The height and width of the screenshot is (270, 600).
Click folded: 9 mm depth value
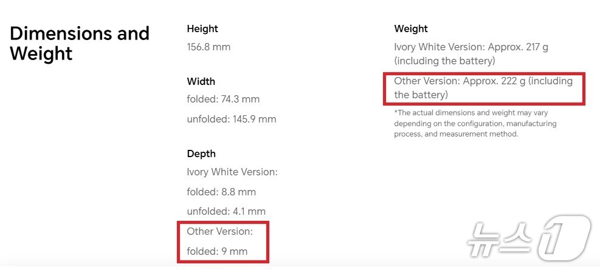(217, 251)
